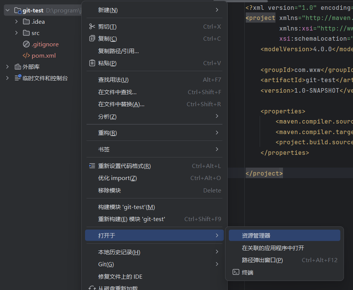Click the 外部库 library icon

tap(18, 67)
